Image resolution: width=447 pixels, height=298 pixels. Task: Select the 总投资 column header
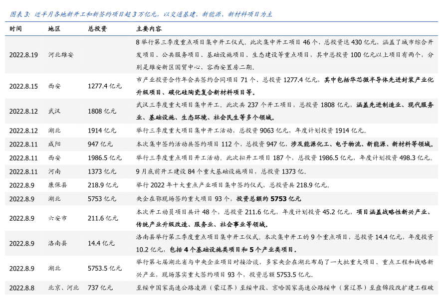pos(97,29)
